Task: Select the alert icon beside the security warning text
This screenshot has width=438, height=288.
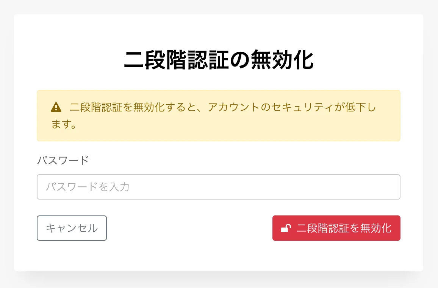Action: [55, 107]
